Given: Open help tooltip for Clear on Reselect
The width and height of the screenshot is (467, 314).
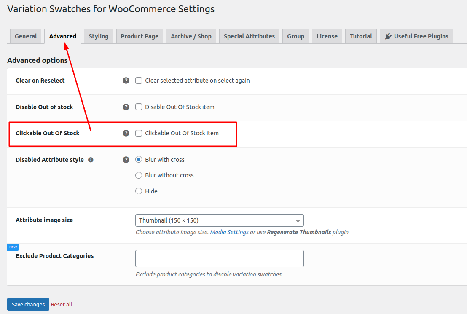Looking at the screenshot, I should pyautogui.click(x=126, y=81).
